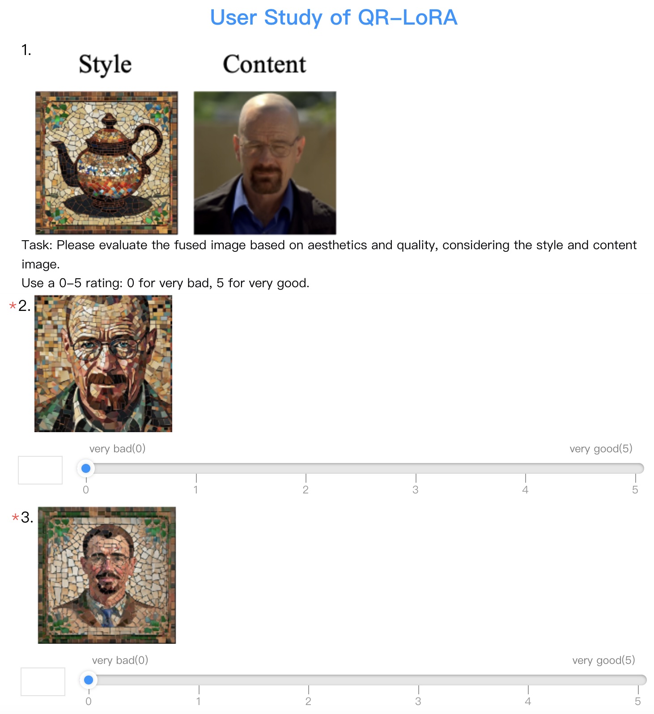The image size is (654, 714).
Task: Set question 2 slider to rating 1
Action: pos(196,468)
